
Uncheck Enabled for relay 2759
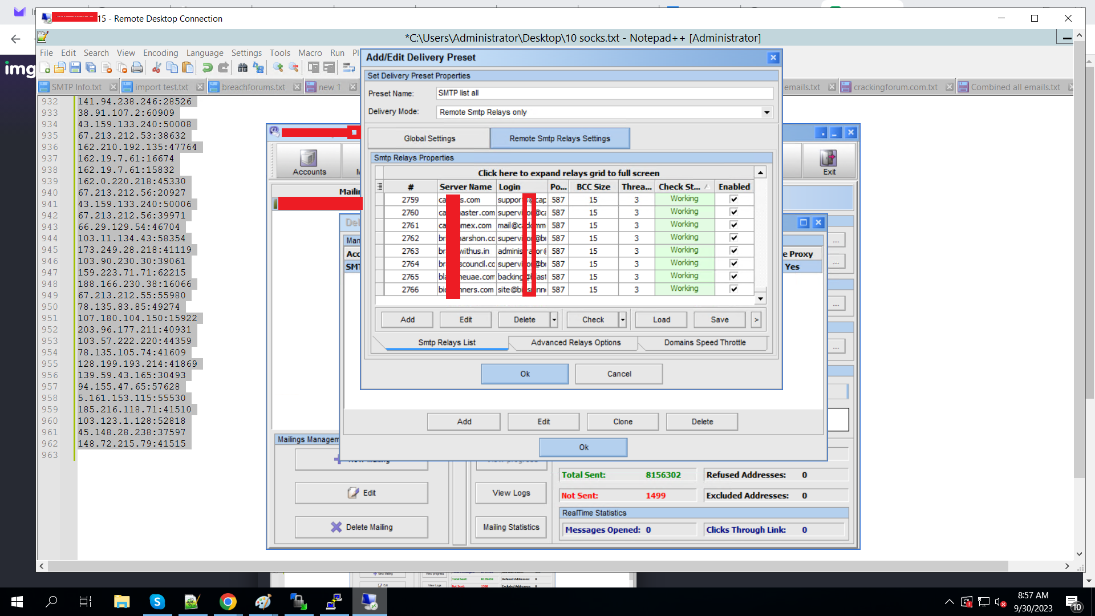(x=734, y=200)
